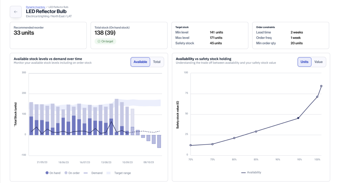This screenshot has width=338, height=183.
Task: Switch stock chart to Available view
Action: 140,62
